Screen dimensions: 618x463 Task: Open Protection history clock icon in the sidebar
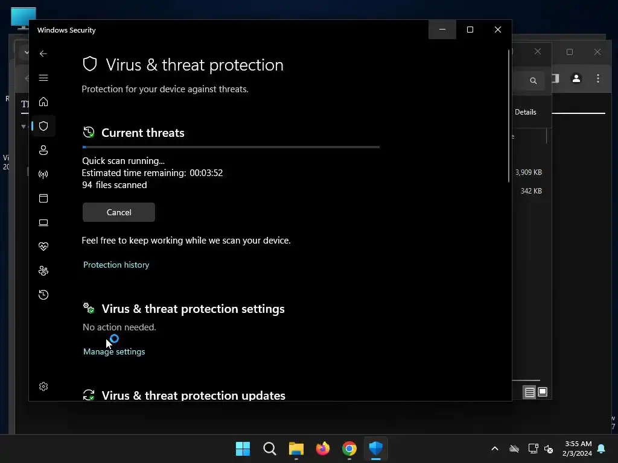[x=43, y=295]
